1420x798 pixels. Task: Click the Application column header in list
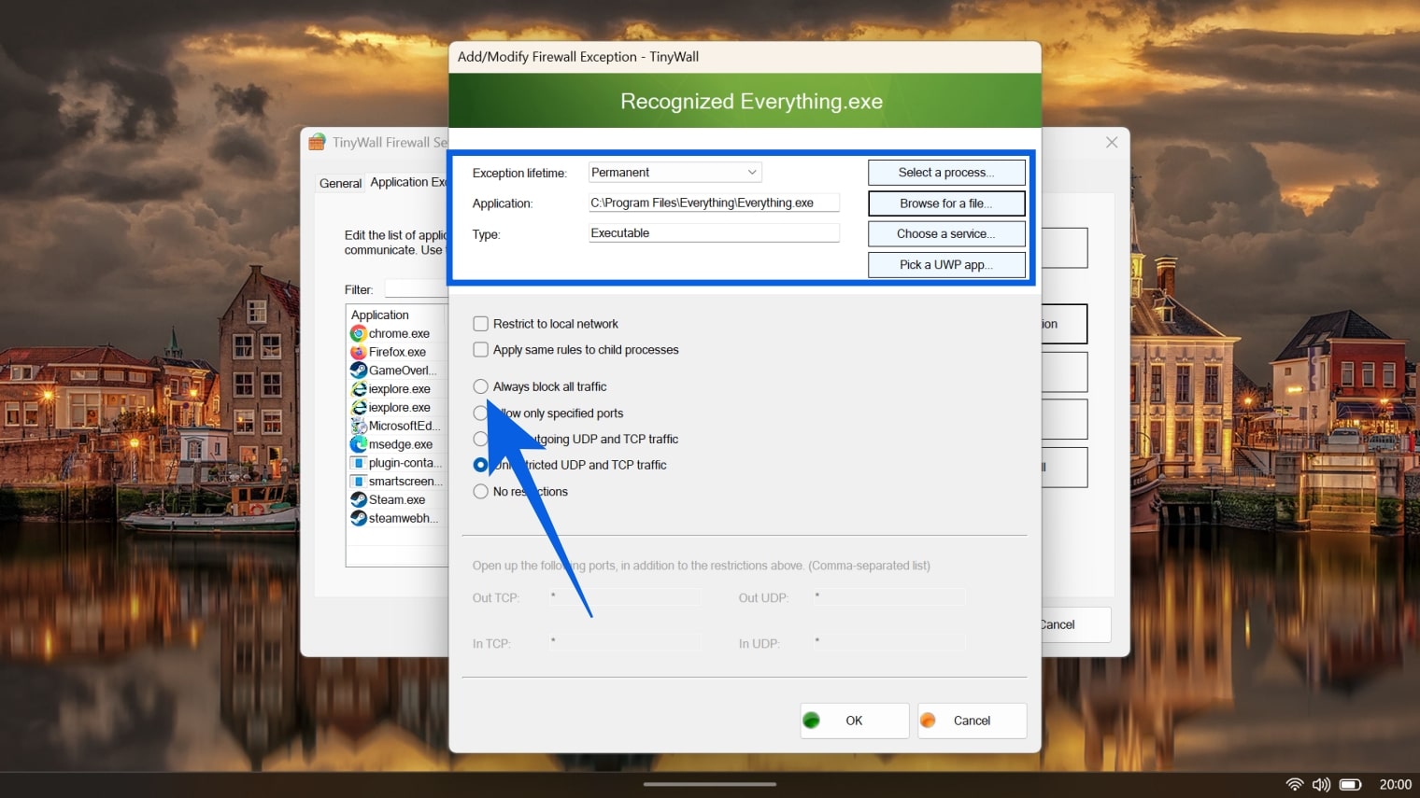point(397,315)
